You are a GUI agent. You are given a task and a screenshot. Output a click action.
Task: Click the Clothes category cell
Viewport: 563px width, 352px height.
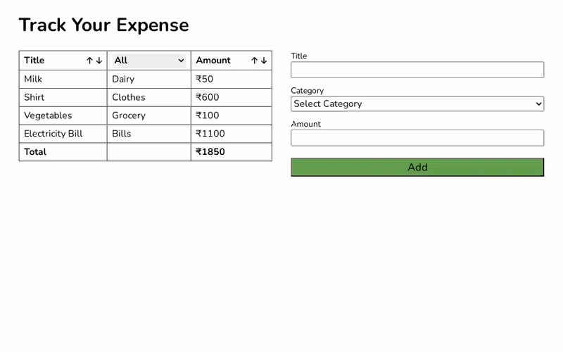point(129,98)
